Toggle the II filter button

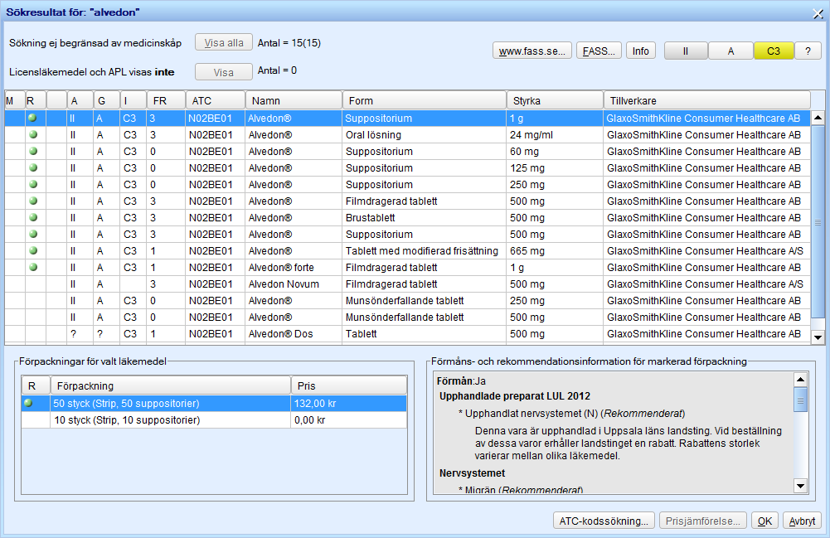[686, 51]
